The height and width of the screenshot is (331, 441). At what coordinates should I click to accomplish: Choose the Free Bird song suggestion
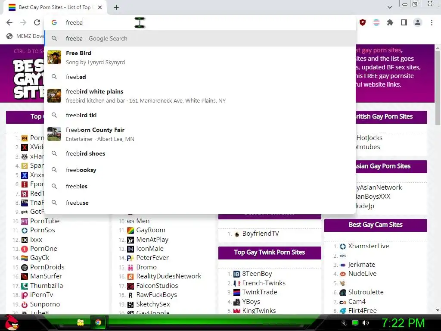click(200, 57)
